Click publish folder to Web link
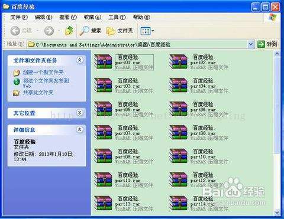Viewport: 284px width, 219px height. tap(46, 83)
